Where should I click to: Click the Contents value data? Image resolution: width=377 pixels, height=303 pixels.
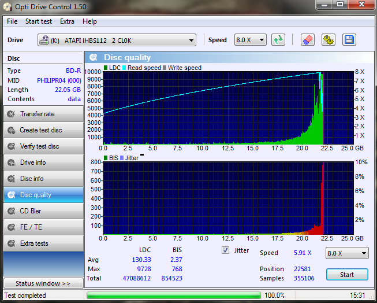pyautogui.click(x=74, y=99)
